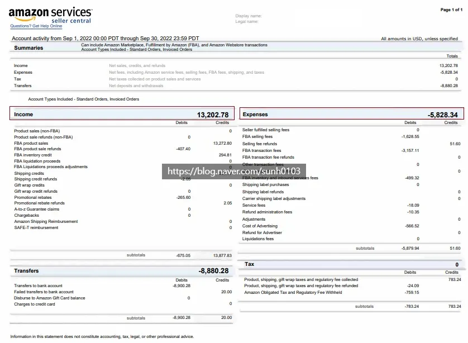Click 'FBA inventory credit' row label
Viewport: 468px width, 343px height.
[33, 155]
